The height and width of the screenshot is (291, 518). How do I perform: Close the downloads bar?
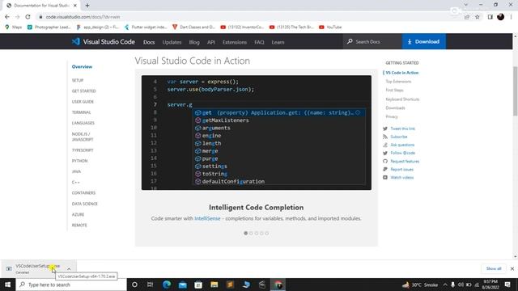[x=512, y=268]
